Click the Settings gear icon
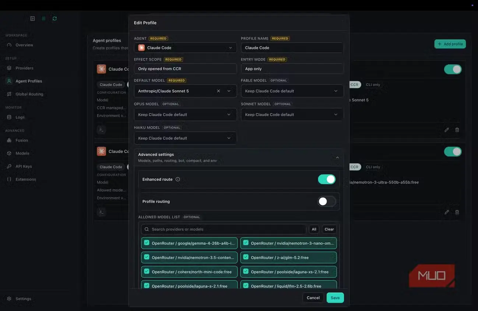Image resolution: width=478 pixels, height=311 pixels. pos(9,299)
